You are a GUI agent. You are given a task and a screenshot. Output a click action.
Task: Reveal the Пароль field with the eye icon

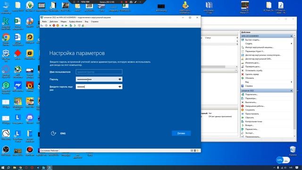click(120, 79)
